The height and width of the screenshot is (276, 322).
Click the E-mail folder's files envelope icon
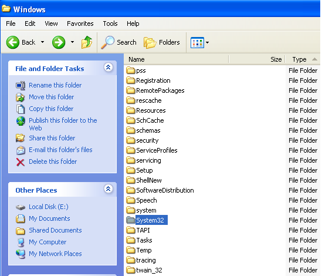[x=21, y=150]
